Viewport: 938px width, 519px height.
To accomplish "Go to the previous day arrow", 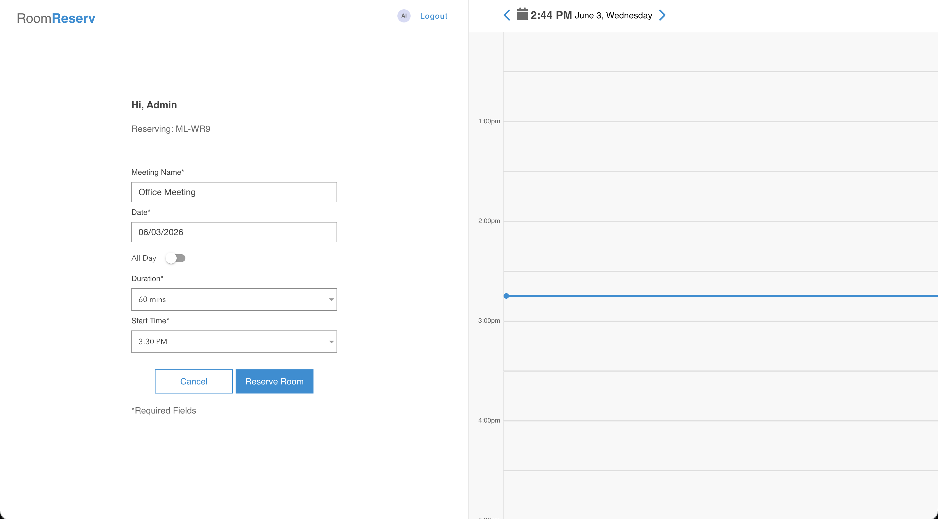I will [x=507, y=15].
